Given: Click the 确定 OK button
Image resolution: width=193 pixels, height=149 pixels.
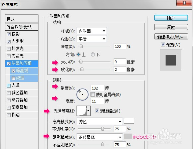Looking at the screenshot, I should [x=171, y=18].
